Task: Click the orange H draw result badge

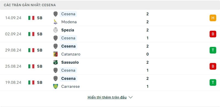Action: (x=213, y=18)
